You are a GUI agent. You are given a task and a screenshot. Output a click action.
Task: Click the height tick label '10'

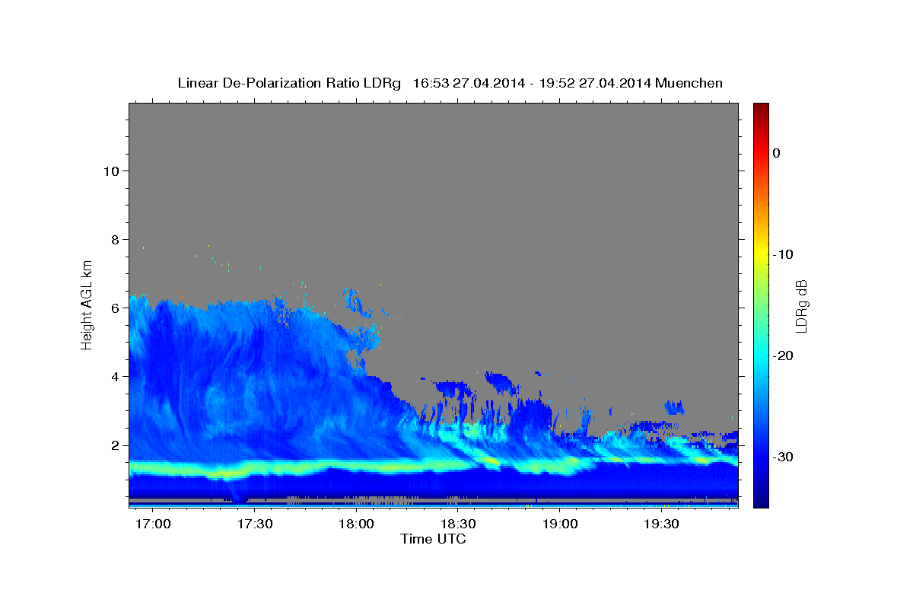pyautogui.click(x=110, y=171)
